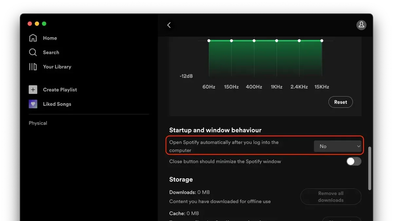Screen dimensions: 393x221
Task: Select the 1KHz equalizer handle
Action: 277,41
